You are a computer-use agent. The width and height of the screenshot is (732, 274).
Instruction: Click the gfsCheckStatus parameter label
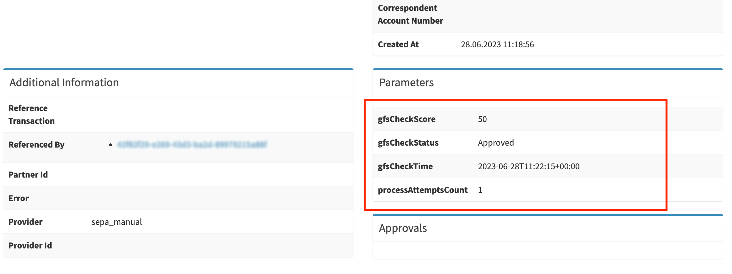pos(408,143)
